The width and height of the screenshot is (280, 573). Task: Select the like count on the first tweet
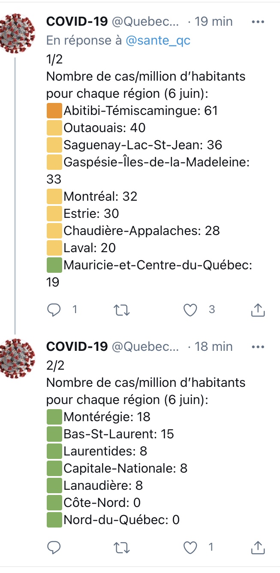click(x=211, y=310)
